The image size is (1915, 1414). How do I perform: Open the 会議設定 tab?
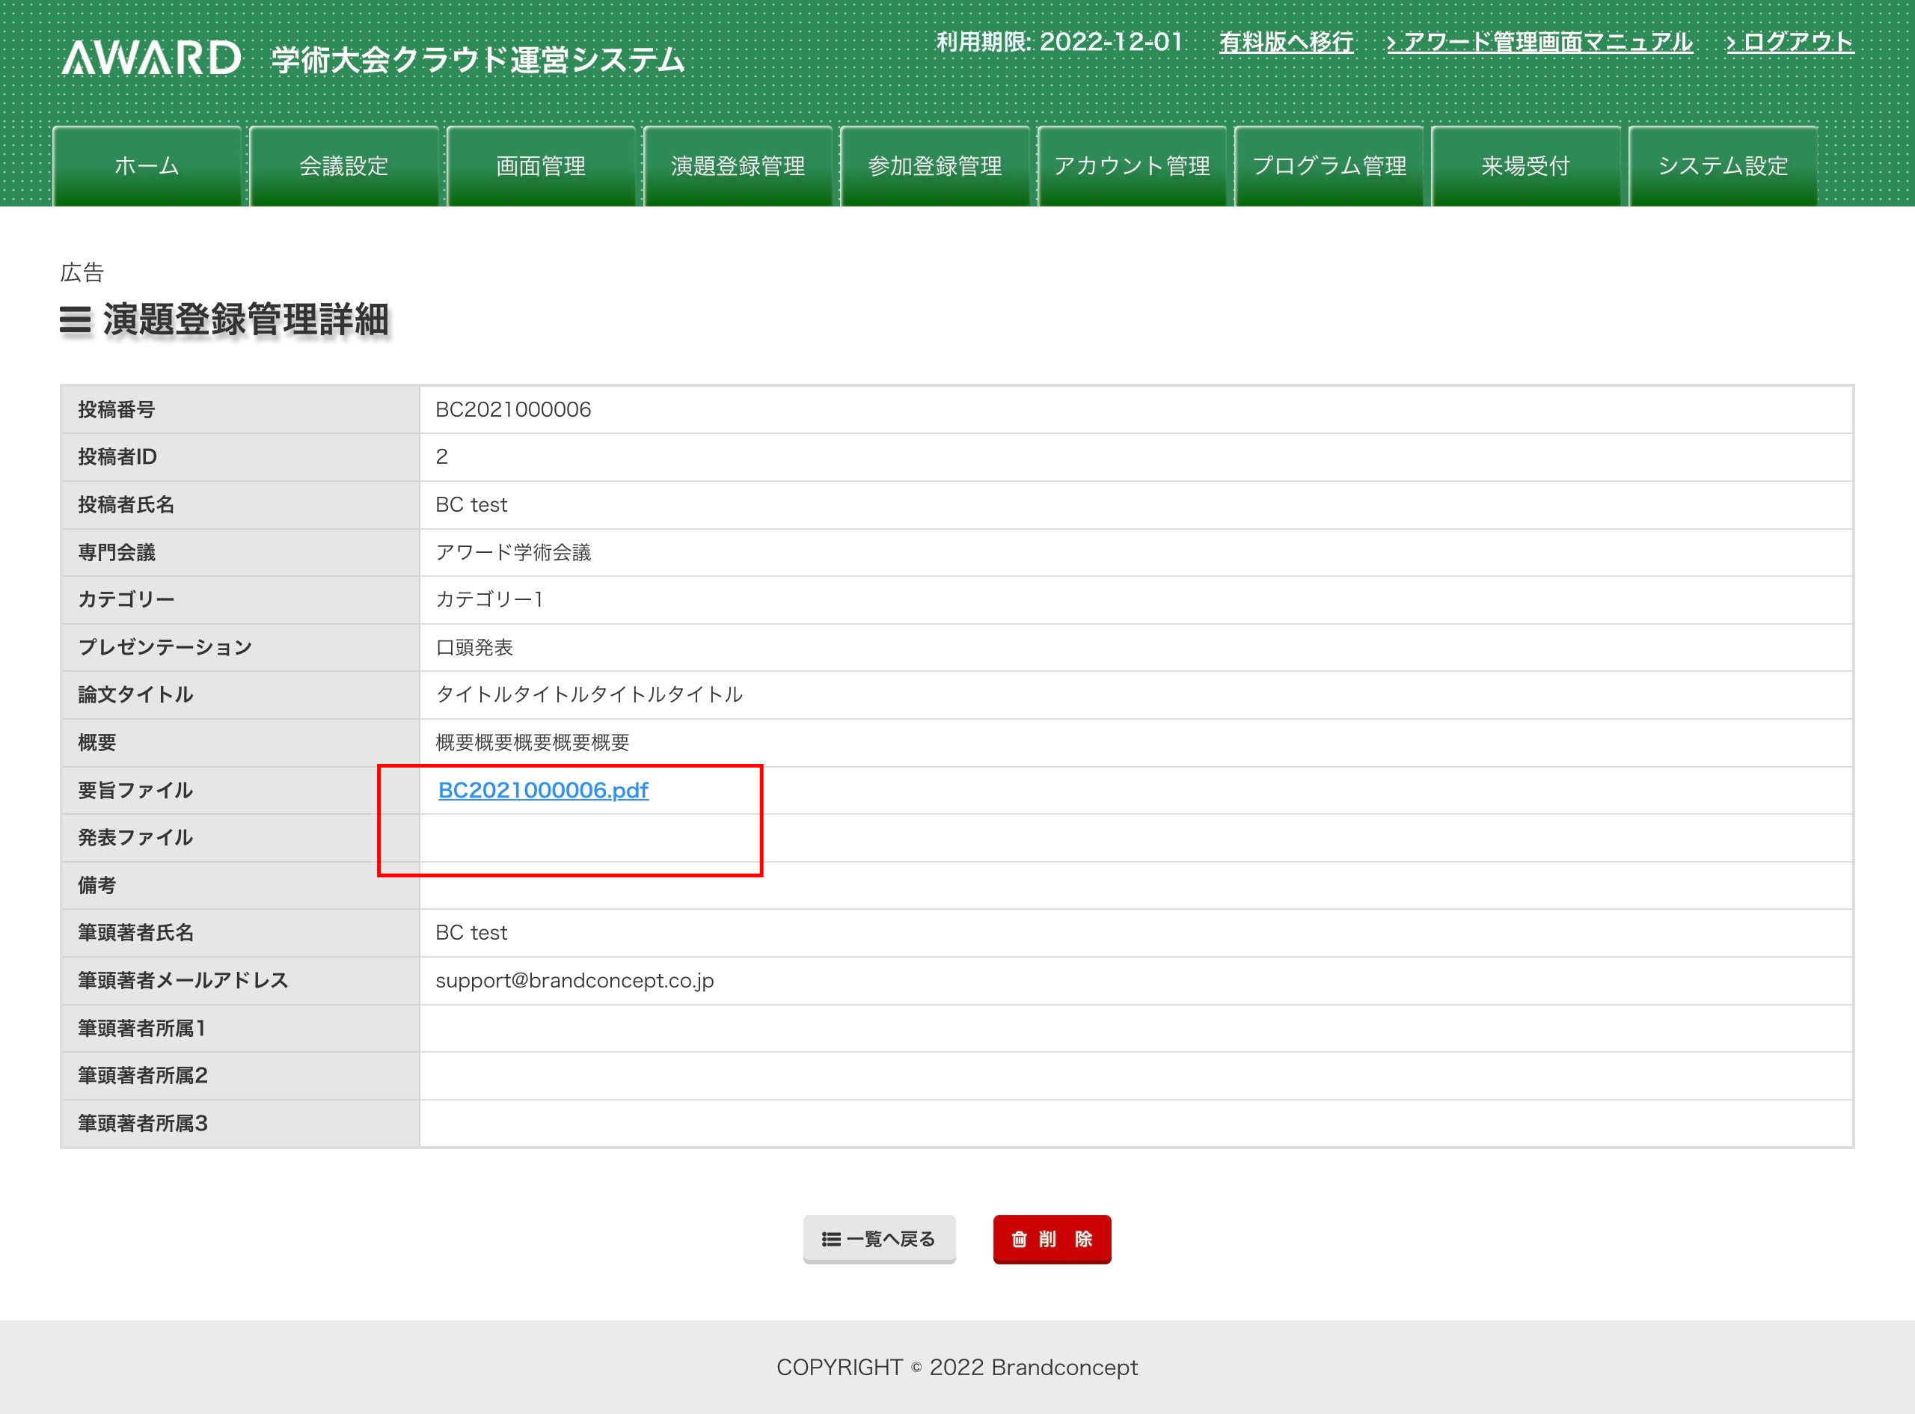pos(344,166)
